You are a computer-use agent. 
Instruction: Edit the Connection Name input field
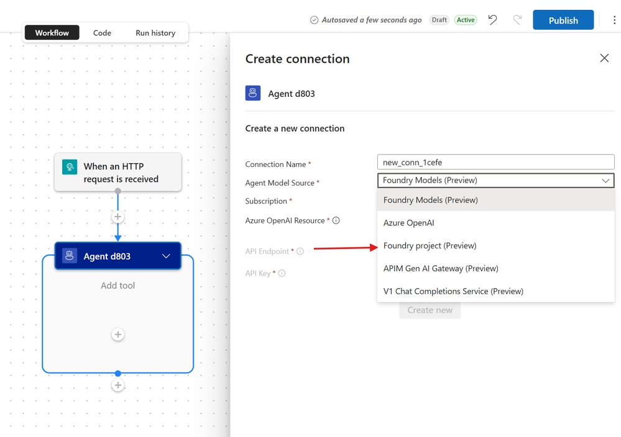pyautogui.click(x=495, y=162)
